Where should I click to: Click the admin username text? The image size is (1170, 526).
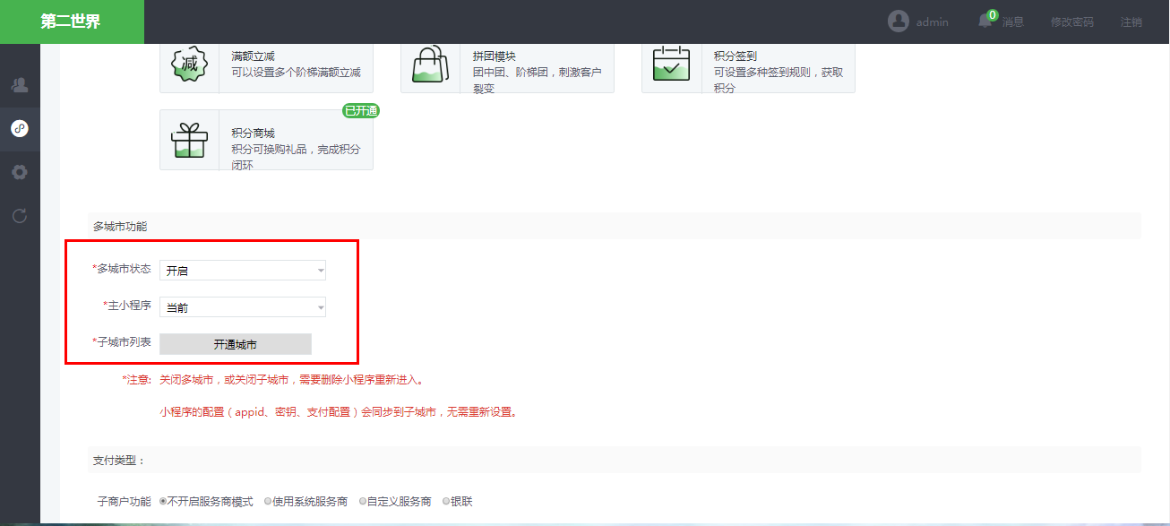933,22
